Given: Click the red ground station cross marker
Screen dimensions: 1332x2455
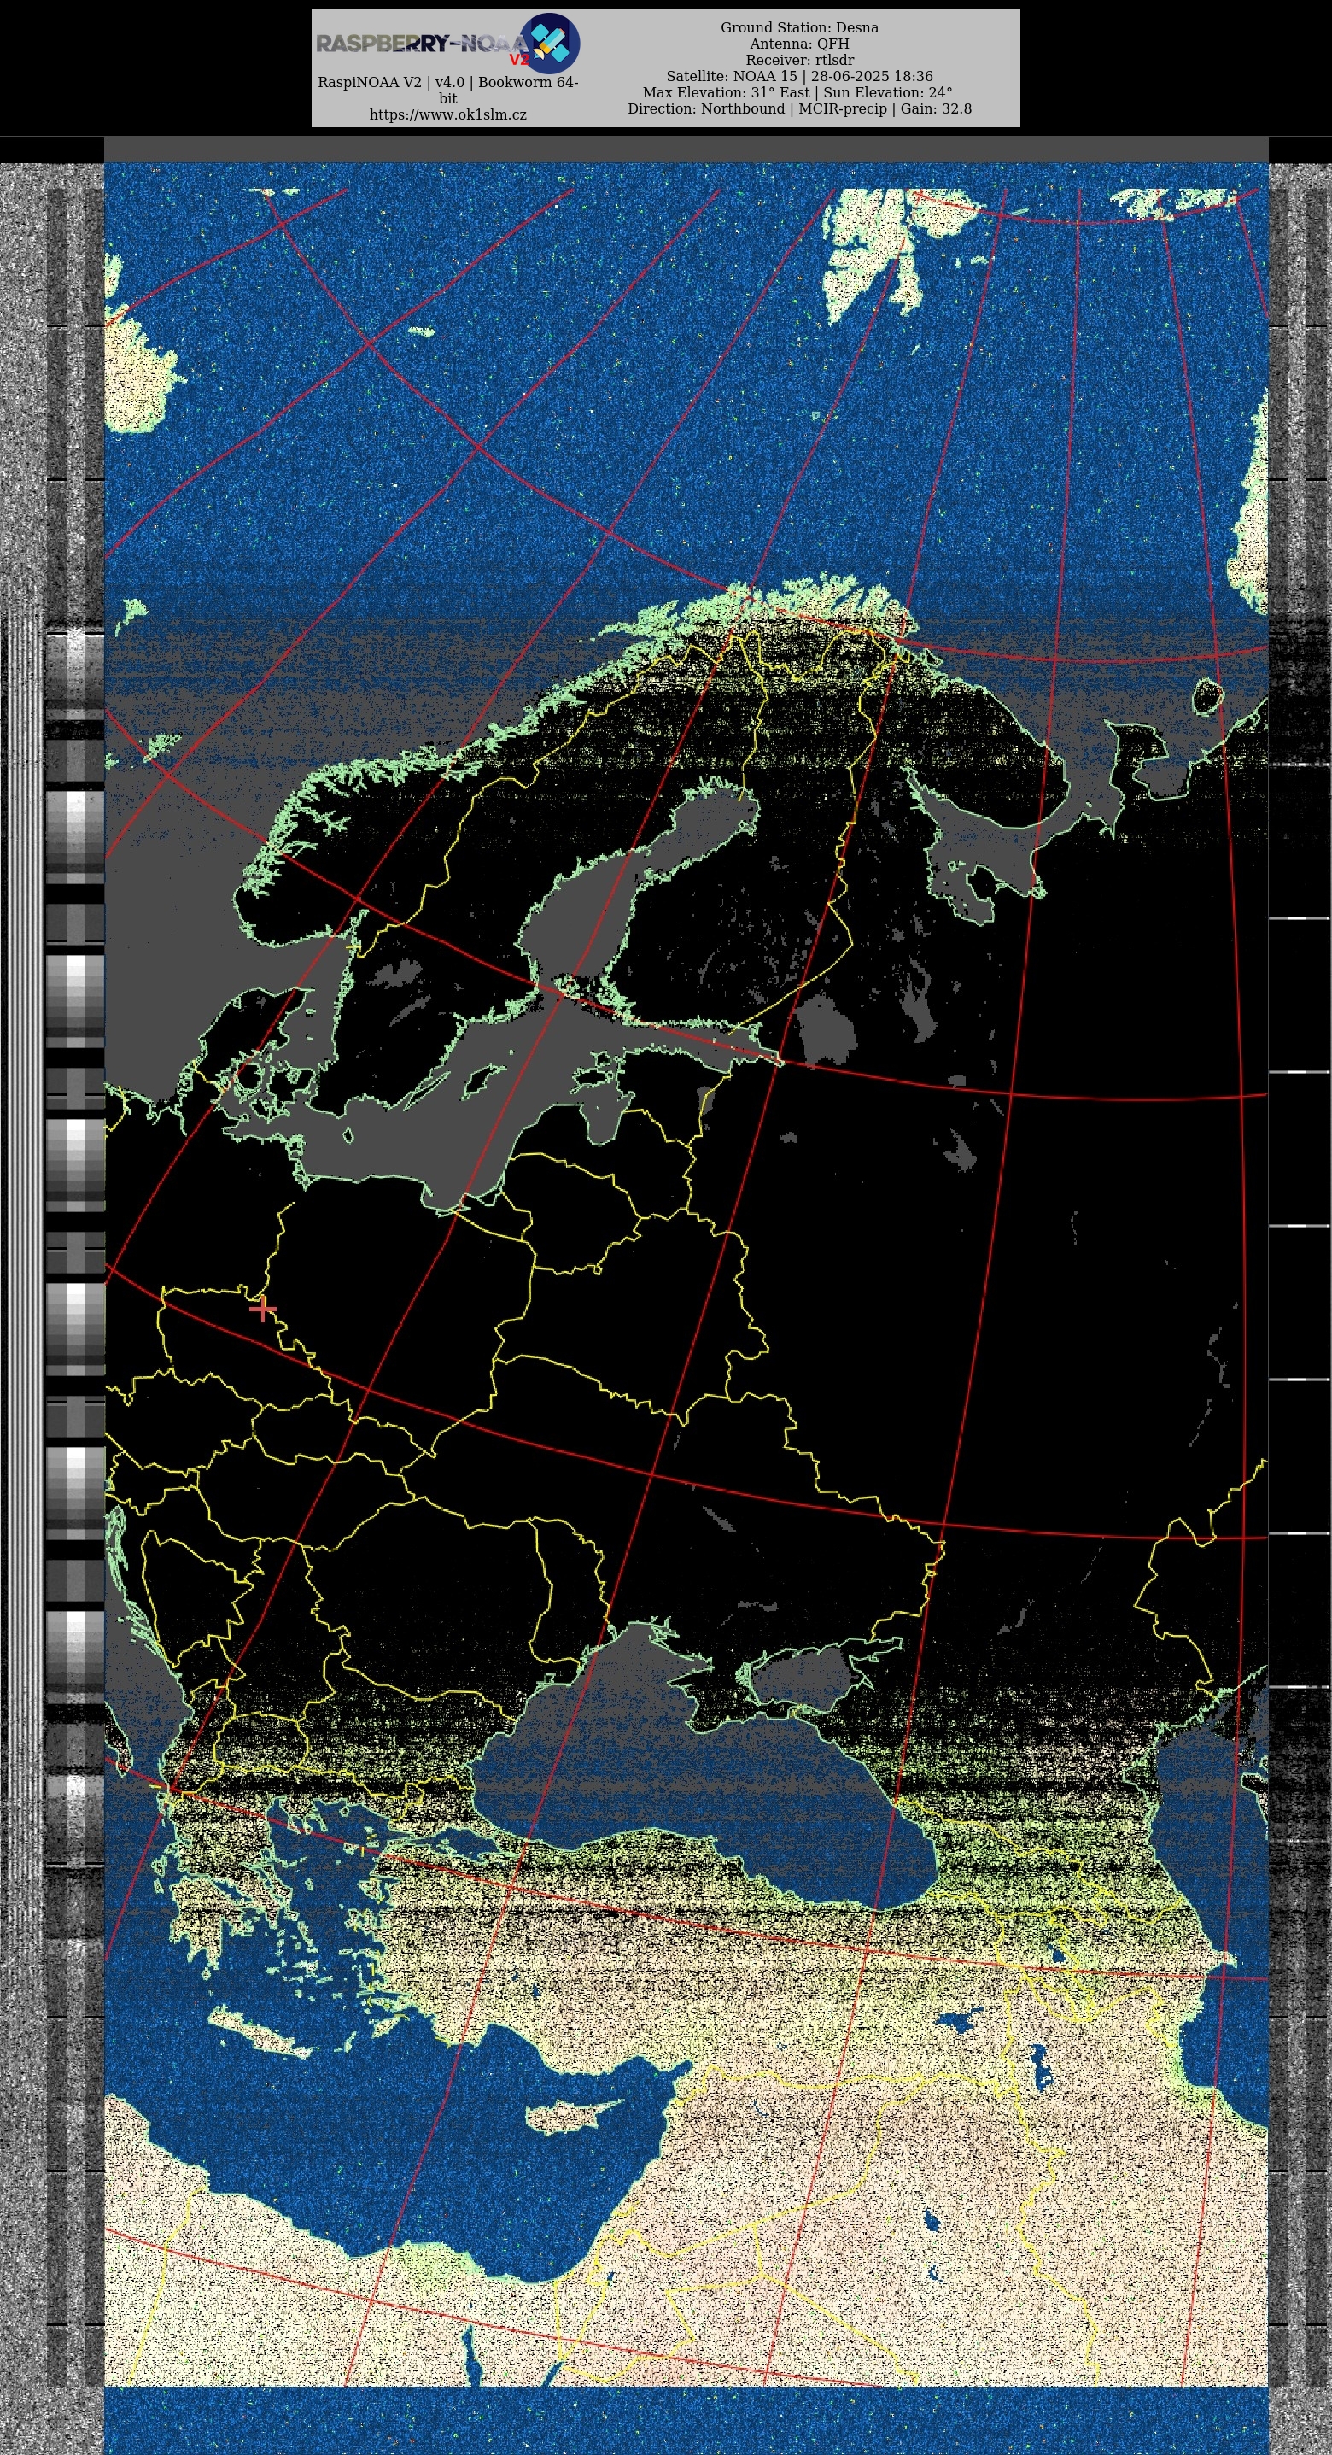Looking at the screenshot, I should point(262,1309).
